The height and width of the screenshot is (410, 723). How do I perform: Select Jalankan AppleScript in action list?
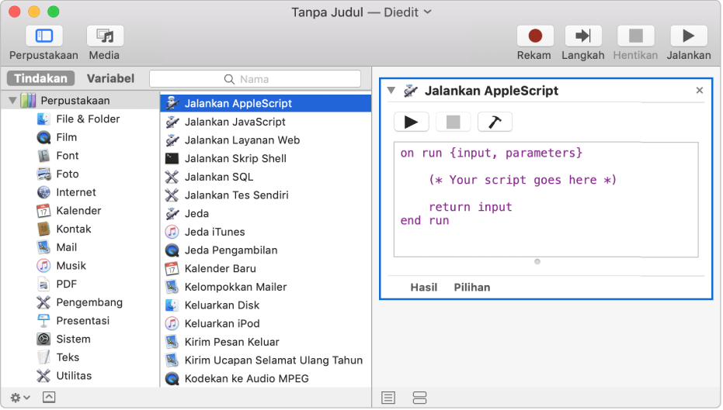pos(266,104)
